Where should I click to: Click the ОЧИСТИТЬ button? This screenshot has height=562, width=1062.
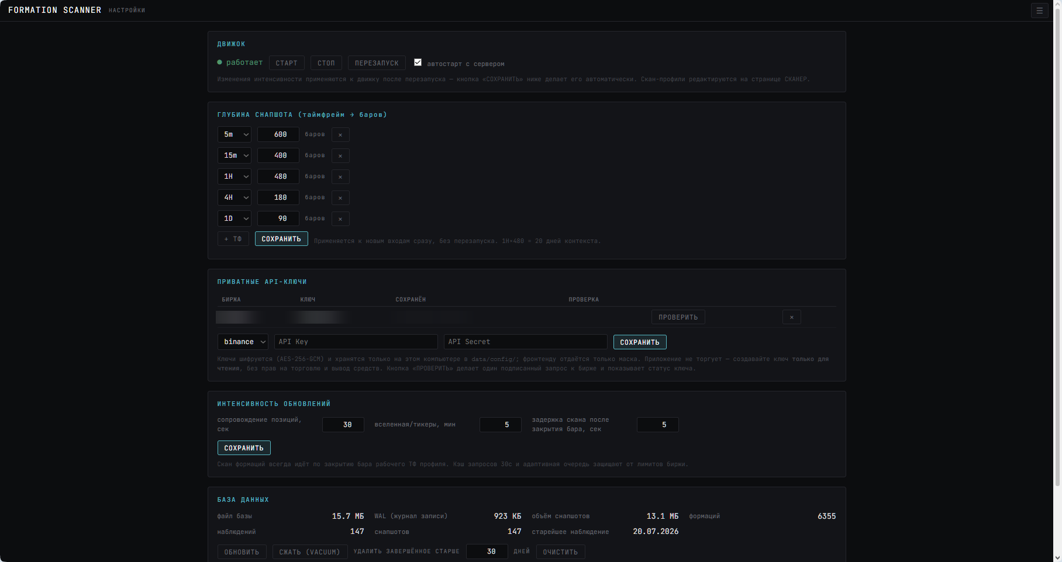(x=560, y=552)
